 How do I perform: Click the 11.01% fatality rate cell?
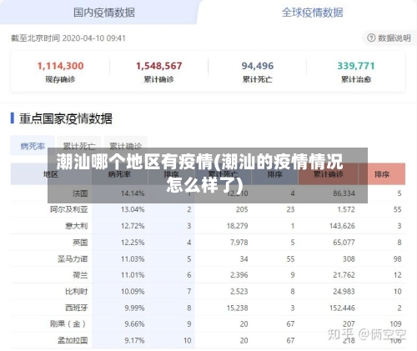pyautogui.click(x=133, y=275)
